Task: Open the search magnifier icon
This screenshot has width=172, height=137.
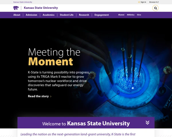Action: tap(155, 8)
